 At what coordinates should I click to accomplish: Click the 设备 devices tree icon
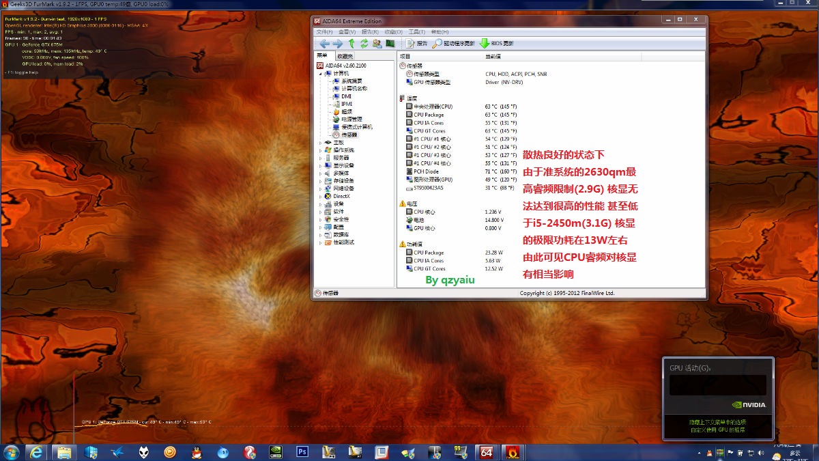(328, 204)
